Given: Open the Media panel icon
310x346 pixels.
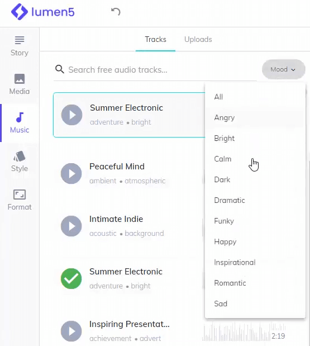Looking at the screenshot, I should [20, 79].
